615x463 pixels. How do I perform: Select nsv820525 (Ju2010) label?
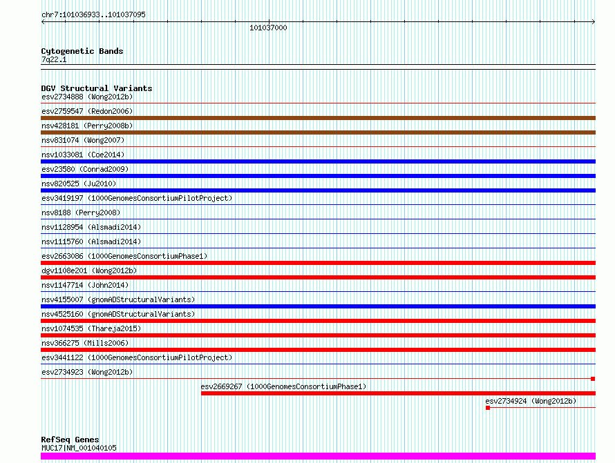pyautogui.click(x=79, y=184)
